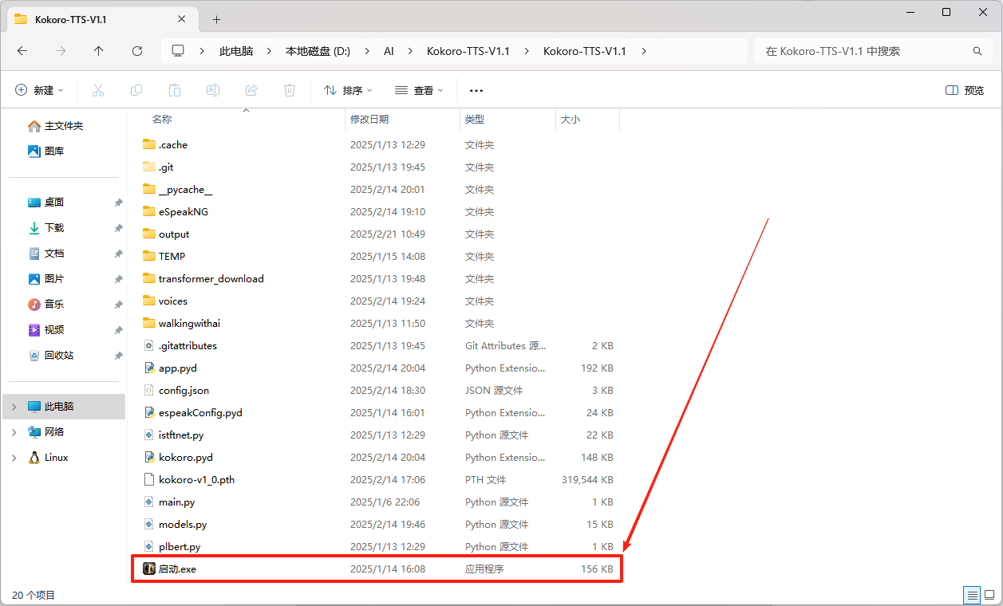
Task: Click the Cut scissors icon in toolbar
Action: coord(98,90)
